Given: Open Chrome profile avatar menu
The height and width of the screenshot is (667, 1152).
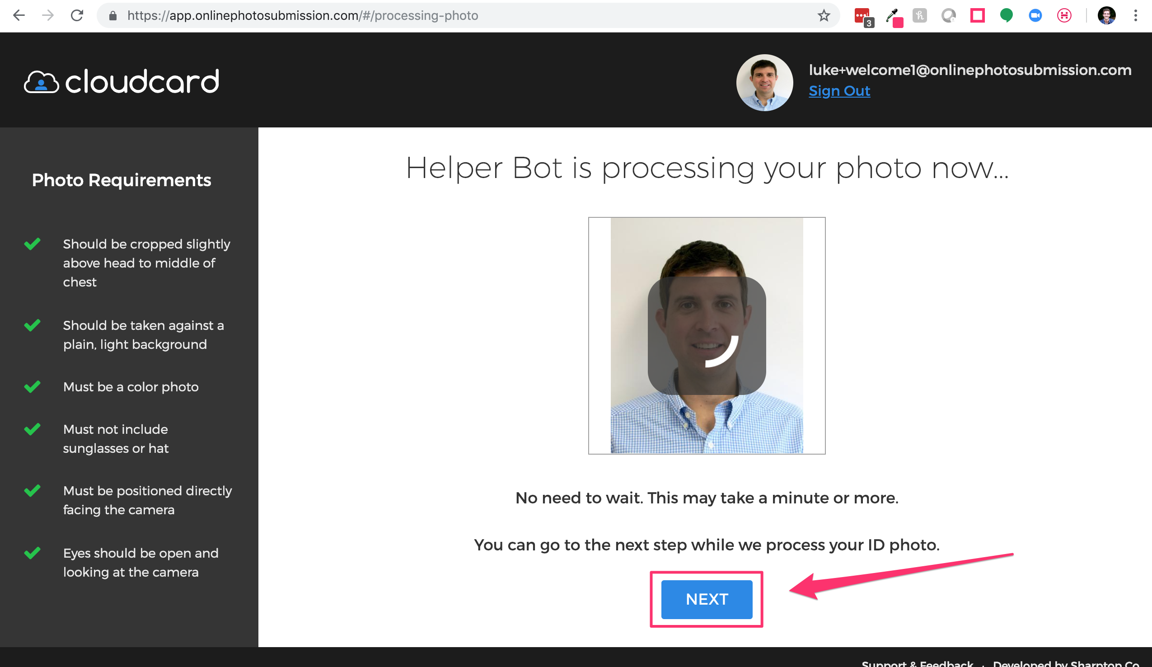Looking at the screenshot, I should point(1106,16).
